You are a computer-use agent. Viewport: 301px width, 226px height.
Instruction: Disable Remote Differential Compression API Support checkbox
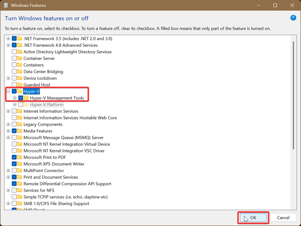pyautogui.click(x=14, y=183)
